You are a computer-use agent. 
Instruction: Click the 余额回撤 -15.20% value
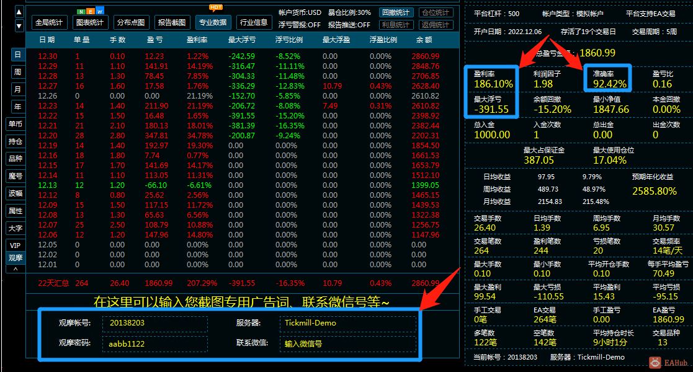(552, 109)
